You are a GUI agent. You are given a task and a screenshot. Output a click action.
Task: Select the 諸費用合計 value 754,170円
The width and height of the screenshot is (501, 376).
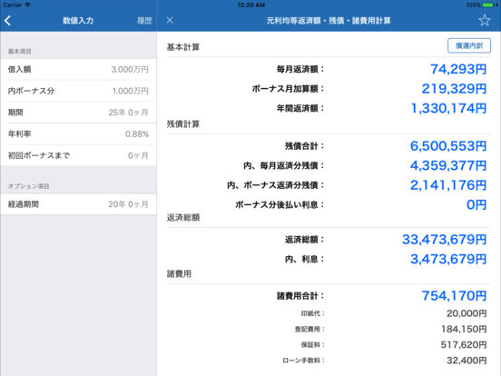[x=454, y=296]
